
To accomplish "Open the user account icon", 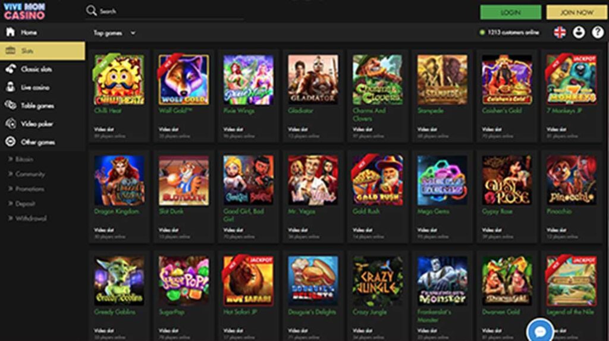I will coord(579,32).
